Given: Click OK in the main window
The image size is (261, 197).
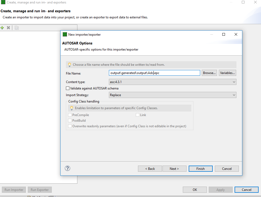Looking at the screenshot, I should pyautogui.click(x=195, y=190).
